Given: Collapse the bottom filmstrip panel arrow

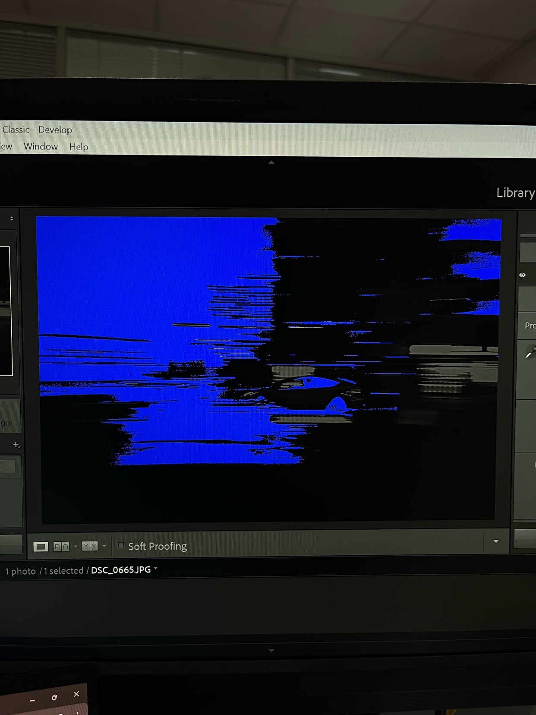Looking at the screenshot, I should 271,650.
